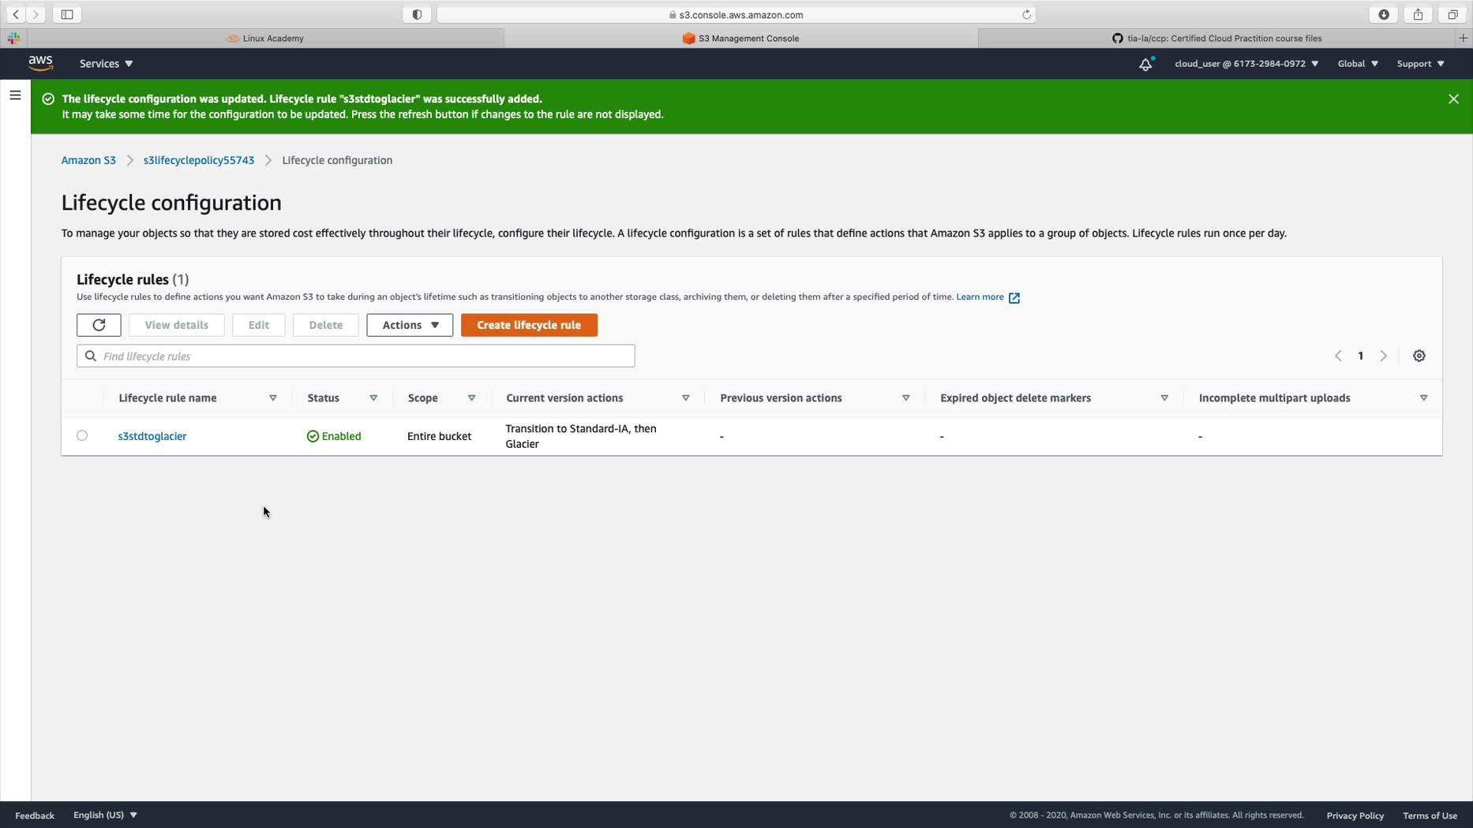
Task: Sort by Expired object delete markers column
Action: pyautogui.click(x=1164, y=398)
